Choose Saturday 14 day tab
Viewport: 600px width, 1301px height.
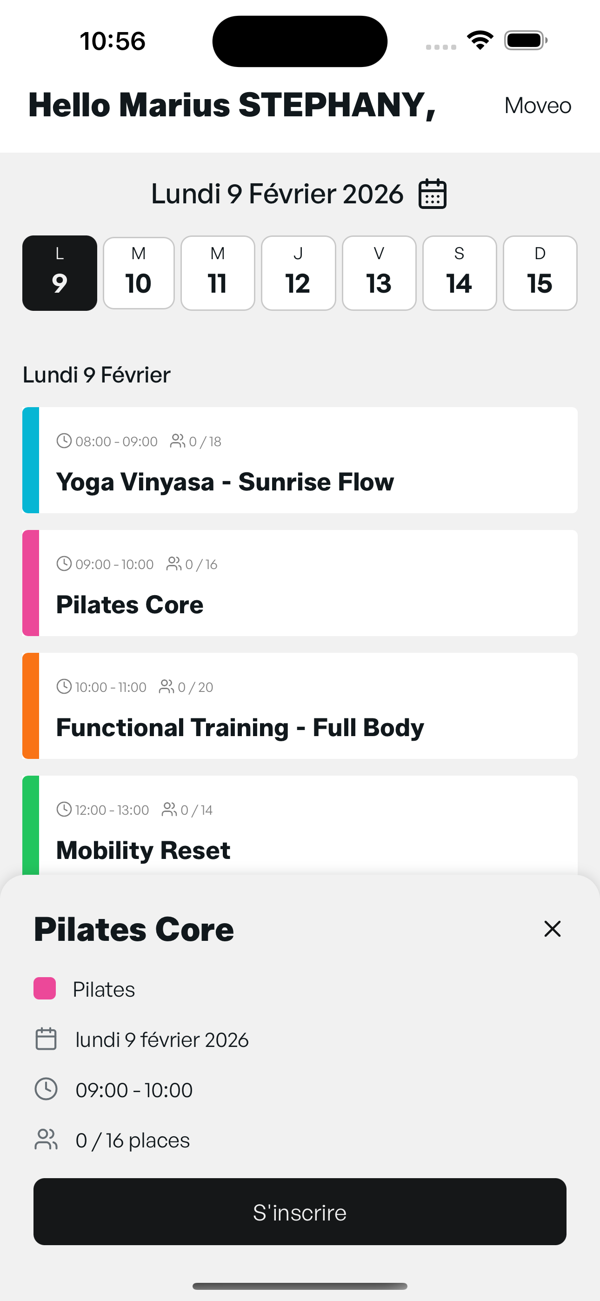pos(459,273)
